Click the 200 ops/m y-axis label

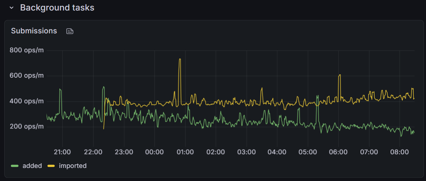click(x=26, y=126)
